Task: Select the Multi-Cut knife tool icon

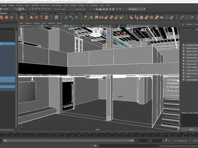Action: [182, 17]
